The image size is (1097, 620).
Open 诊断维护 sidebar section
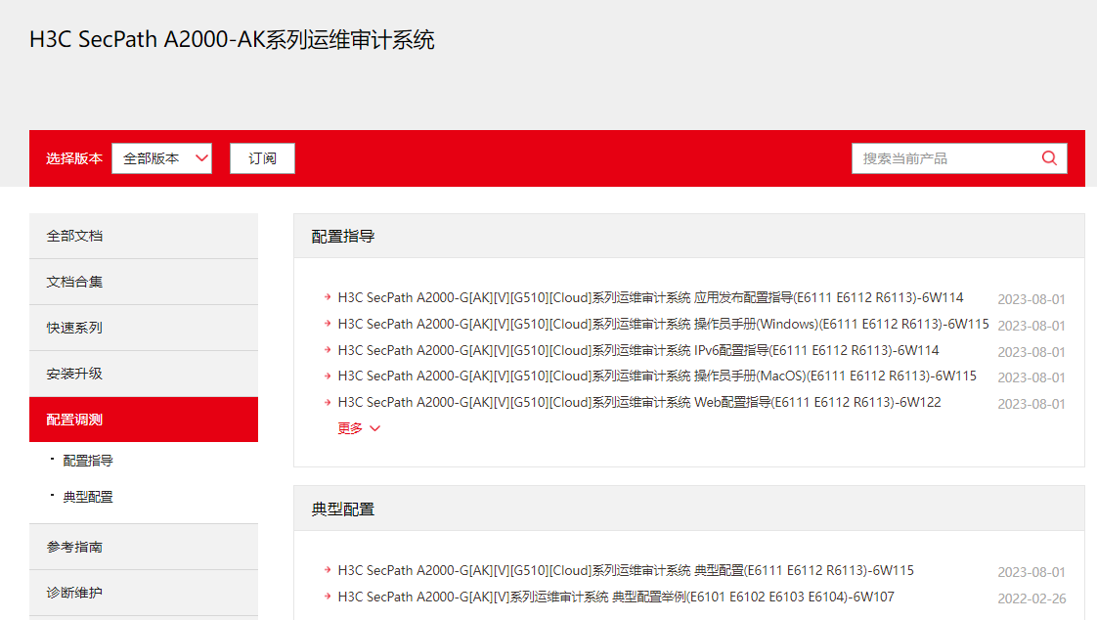144,593
